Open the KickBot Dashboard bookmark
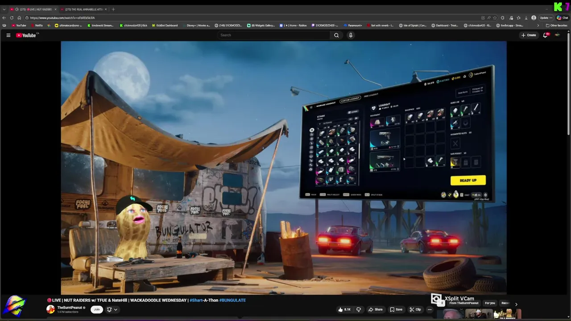Screen dimensions: 571x321 [165, 25]
